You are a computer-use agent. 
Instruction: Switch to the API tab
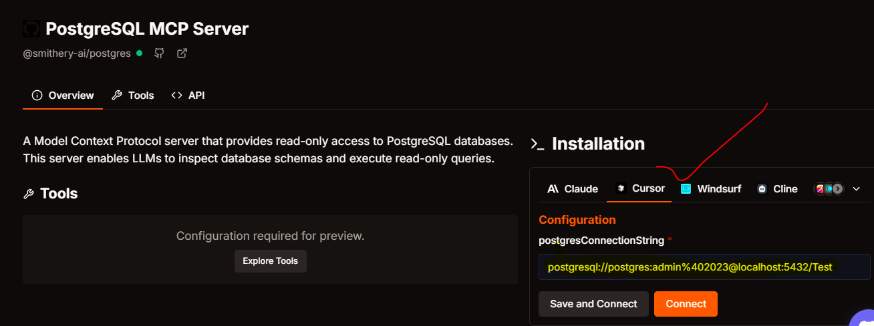[188, 96]
